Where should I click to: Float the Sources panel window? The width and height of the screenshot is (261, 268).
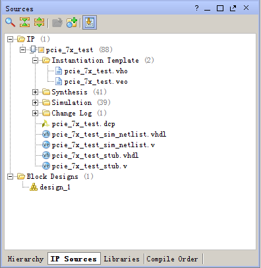tap(233, 9)
